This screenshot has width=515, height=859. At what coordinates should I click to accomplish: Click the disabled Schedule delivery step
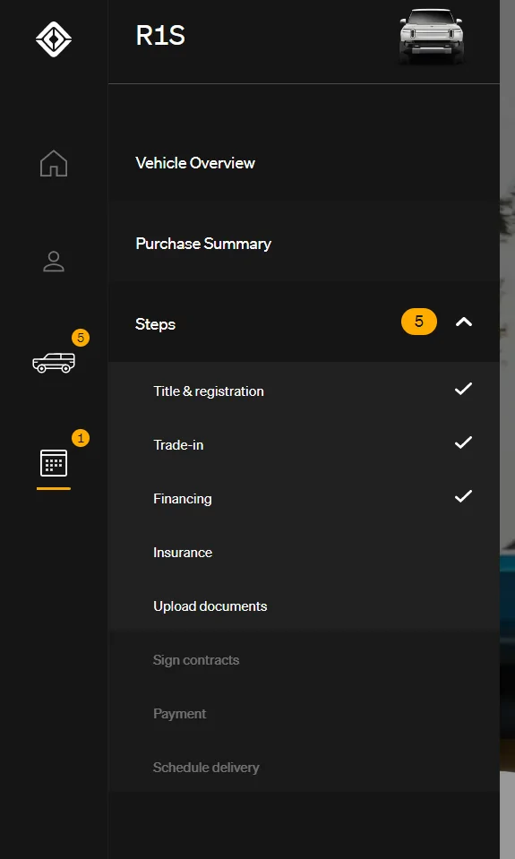(x=206, y=768)
